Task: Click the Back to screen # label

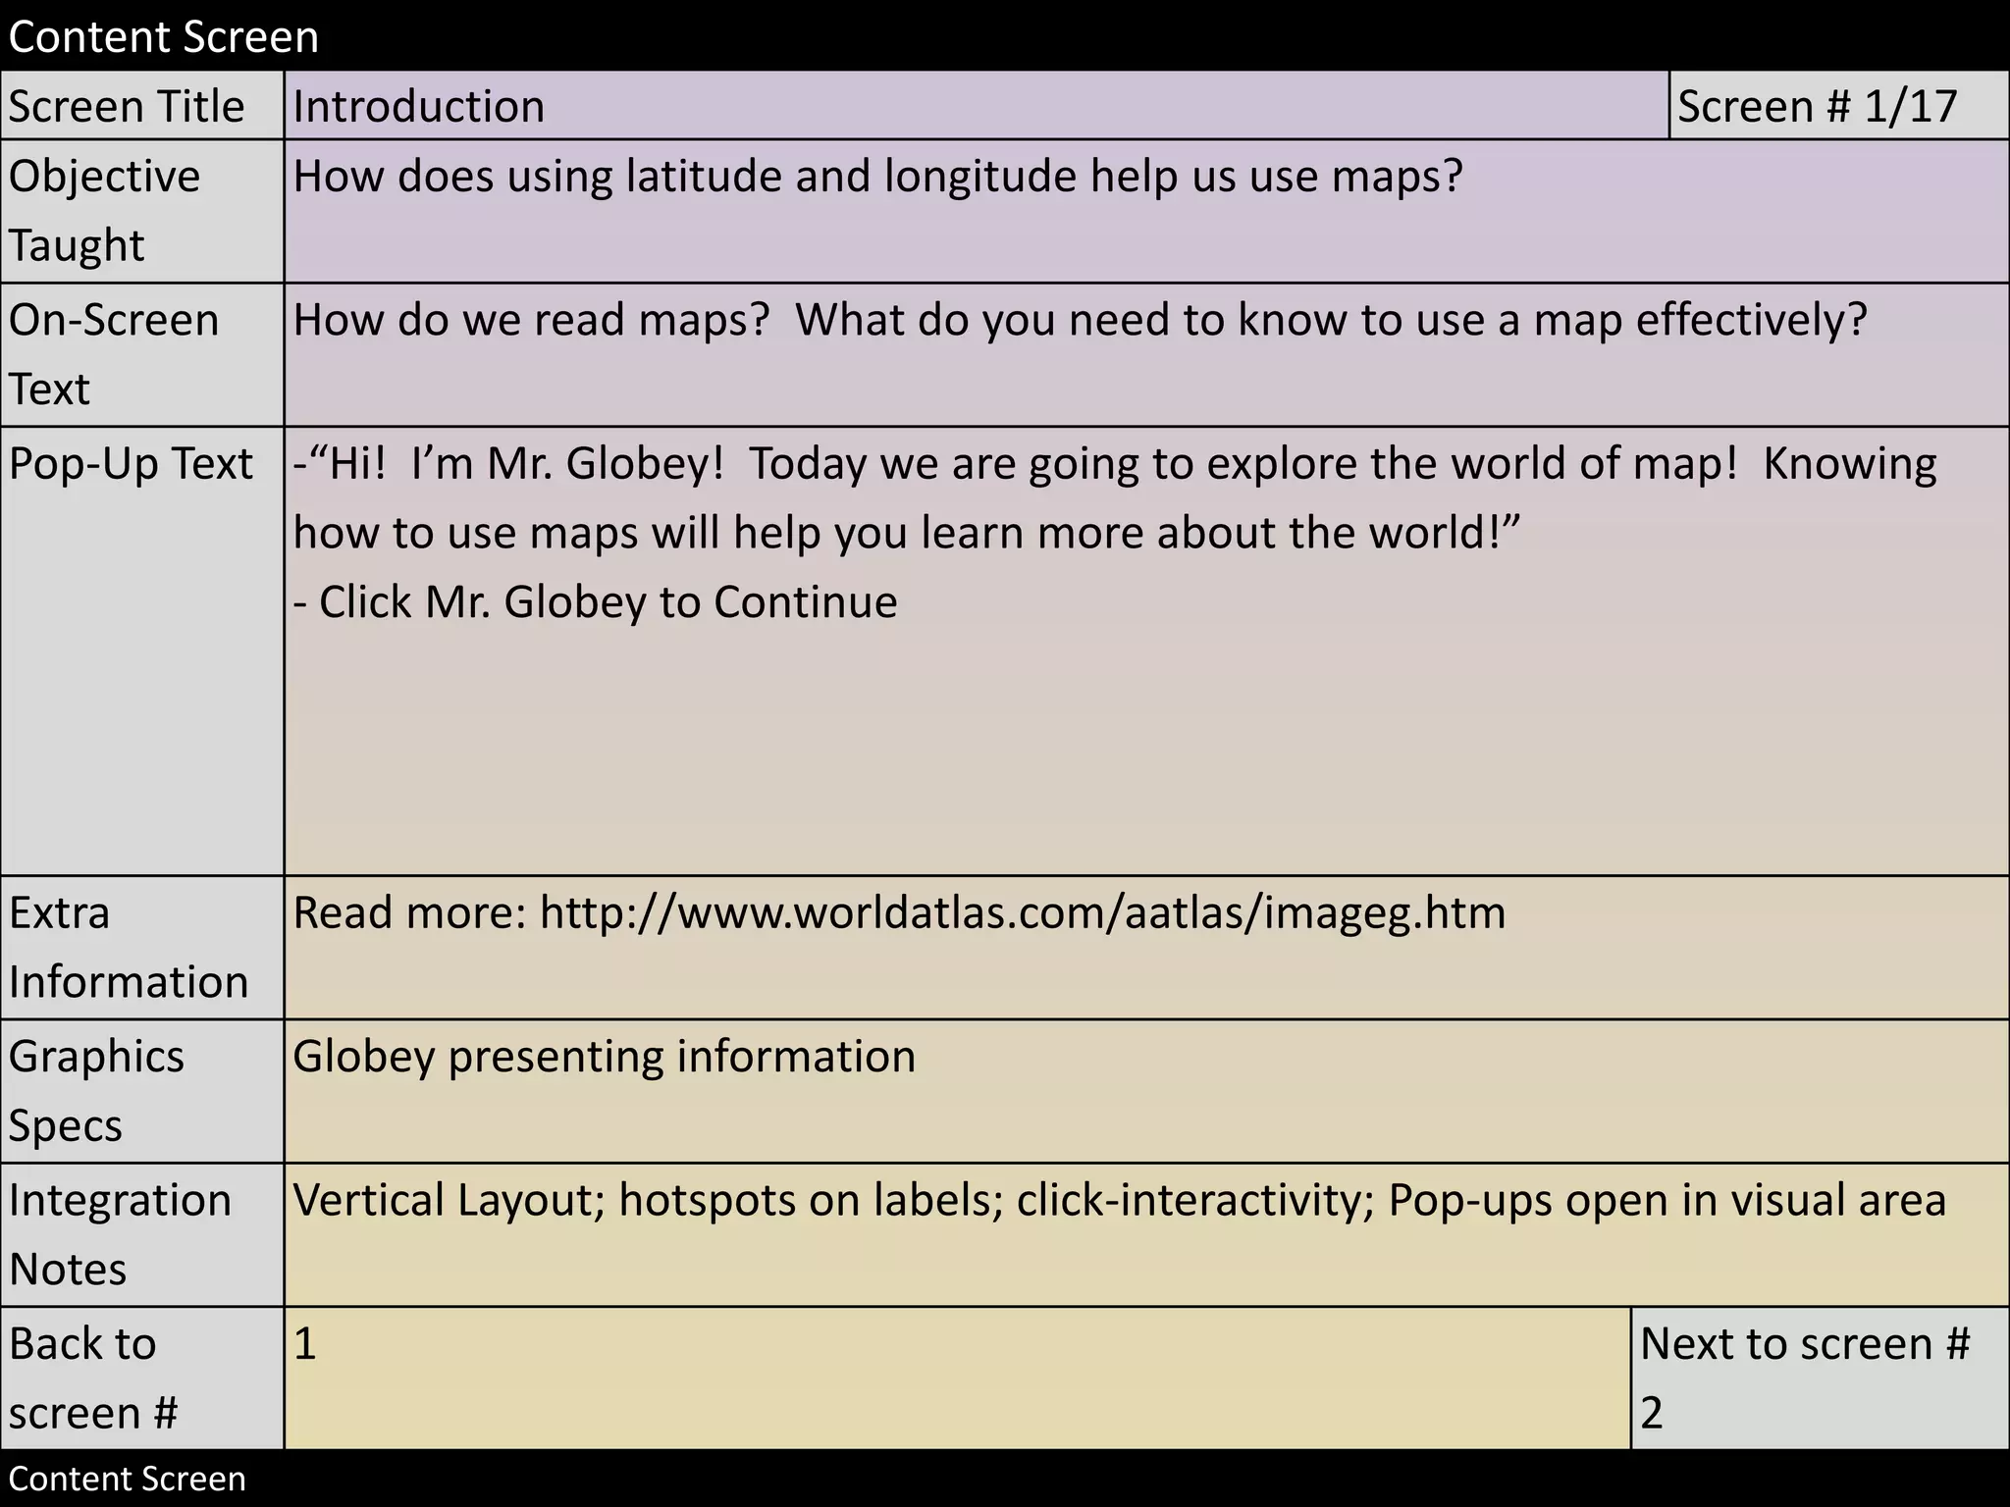Action: pos(142,1377)
